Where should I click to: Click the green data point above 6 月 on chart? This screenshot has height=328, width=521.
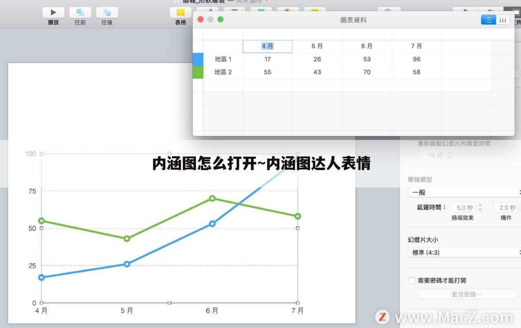(x=212, y=199)
